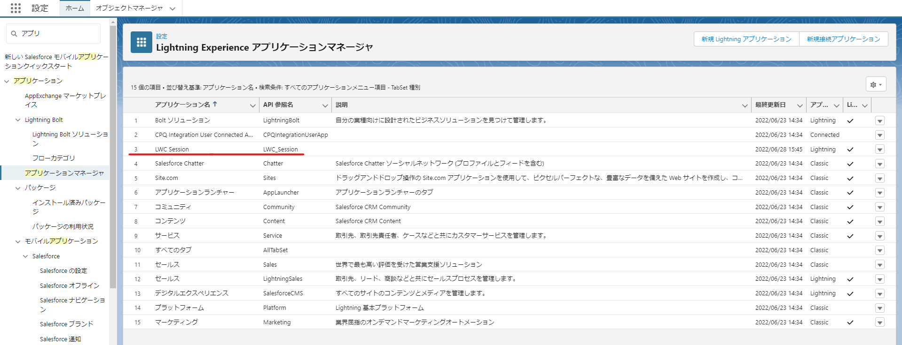The width and height of the screenshot is (902, 345).
Task: Open row actions for Bolt ソリューション
Action: point(880,120)
